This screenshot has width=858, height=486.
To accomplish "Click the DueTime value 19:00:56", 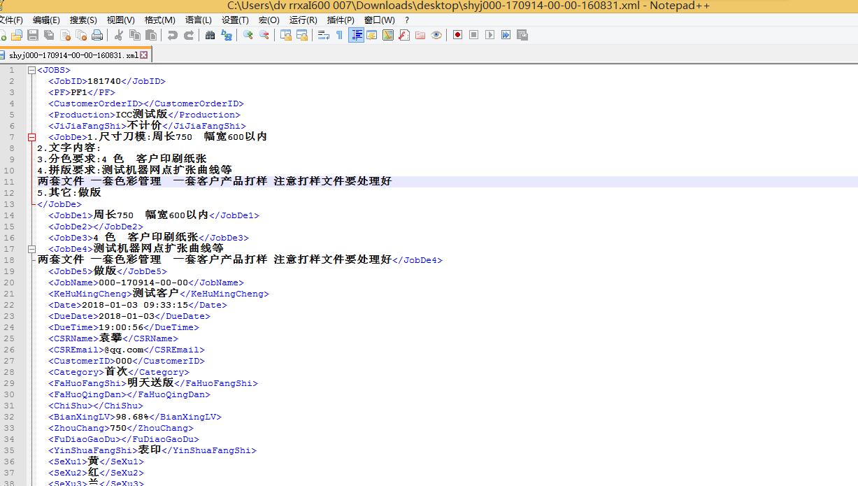I will pos(121,327).
